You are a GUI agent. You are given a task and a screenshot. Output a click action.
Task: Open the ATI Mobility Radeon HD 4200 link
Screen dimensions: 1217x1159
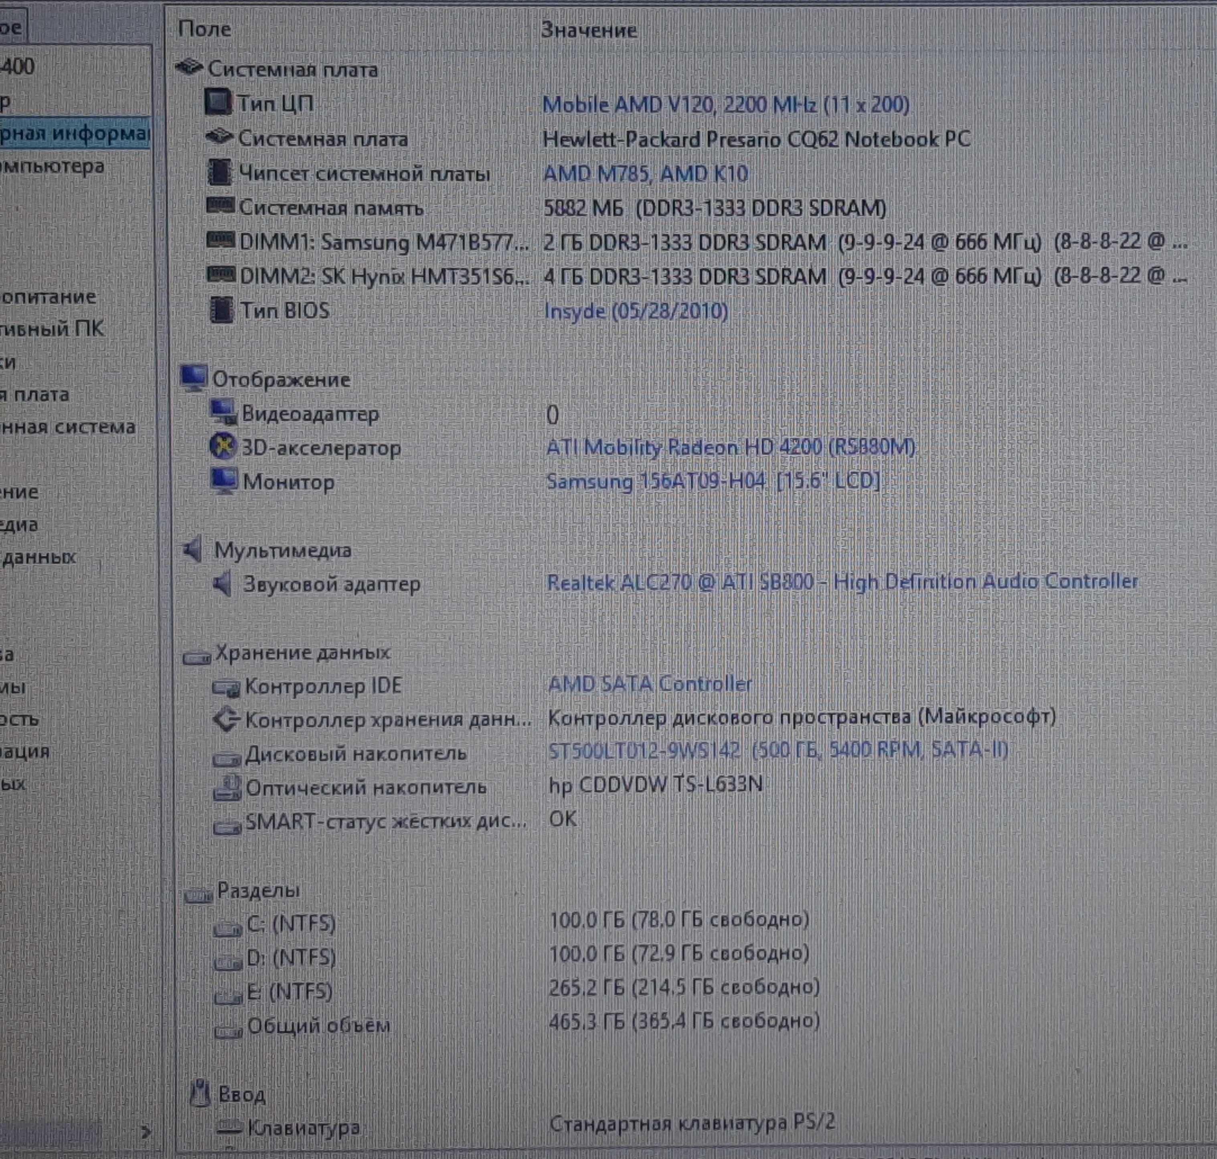pyautogui.click(x=731, y=447)
